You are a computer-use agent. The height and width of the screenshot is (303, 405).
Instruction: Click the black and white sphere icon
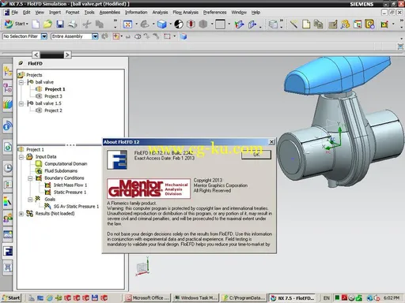179,24
